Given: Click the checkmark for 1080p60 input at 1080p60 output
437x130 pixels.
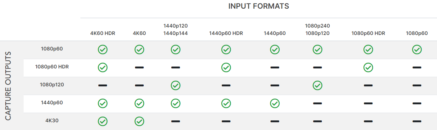Looking at the screenshot, I should tap(417, 50).
